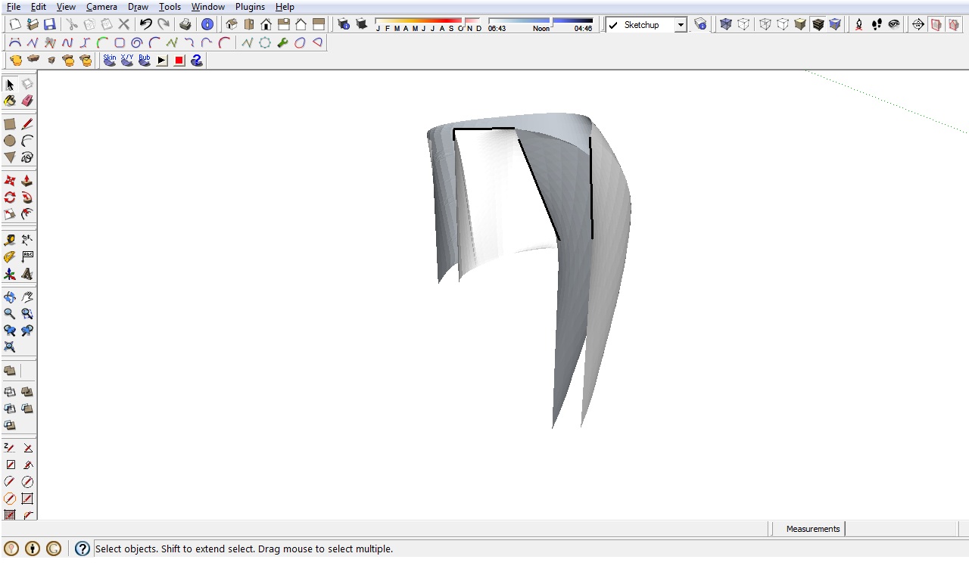Toggle Back Edges face style
Screen dimensions: 969x575
743,24
